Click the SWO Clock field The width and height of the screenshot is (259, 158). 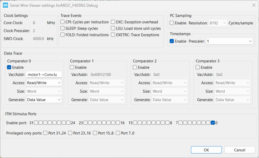click(39, 38)
